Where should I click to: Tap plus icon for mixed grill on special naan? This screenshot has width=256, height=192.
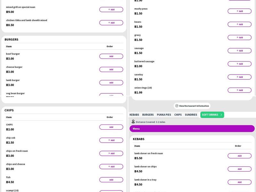pos(109,10)
